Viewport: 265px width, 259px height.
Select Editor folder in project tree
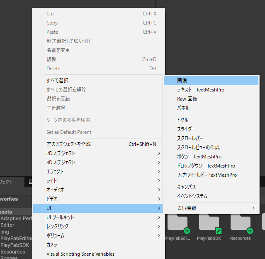tap(7, 225)
